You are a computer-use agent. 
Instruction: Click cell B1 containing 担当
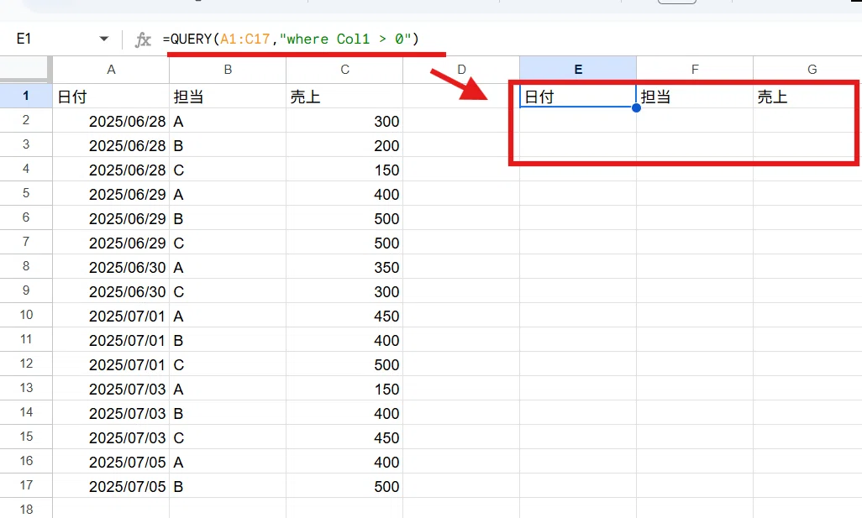(x=228, y=97)
